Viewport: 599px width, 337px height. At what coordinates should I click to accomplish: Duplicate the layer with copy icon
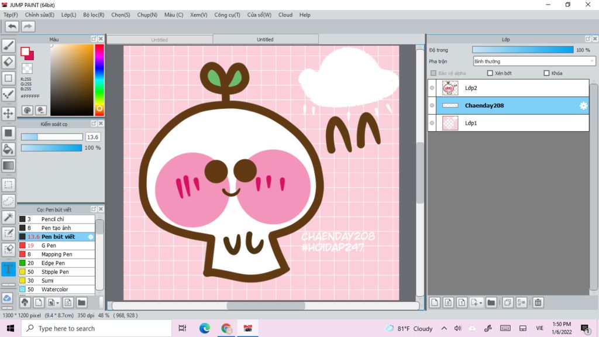pyautogui.click(x=508, y=302)
